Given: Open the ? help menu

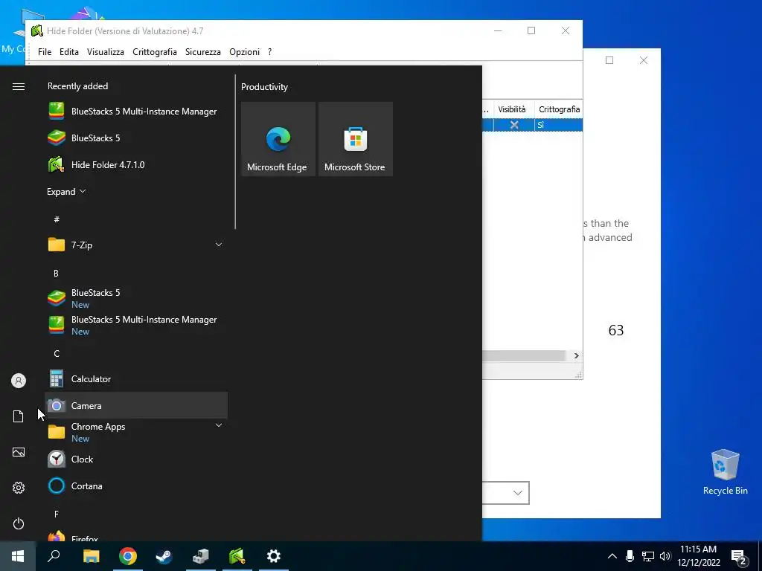Looking at the screenshot, I should coord(269,52).
